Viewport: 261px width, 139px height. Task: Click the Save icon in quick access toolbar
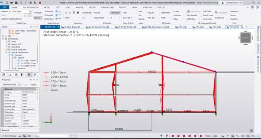(16, 3)
